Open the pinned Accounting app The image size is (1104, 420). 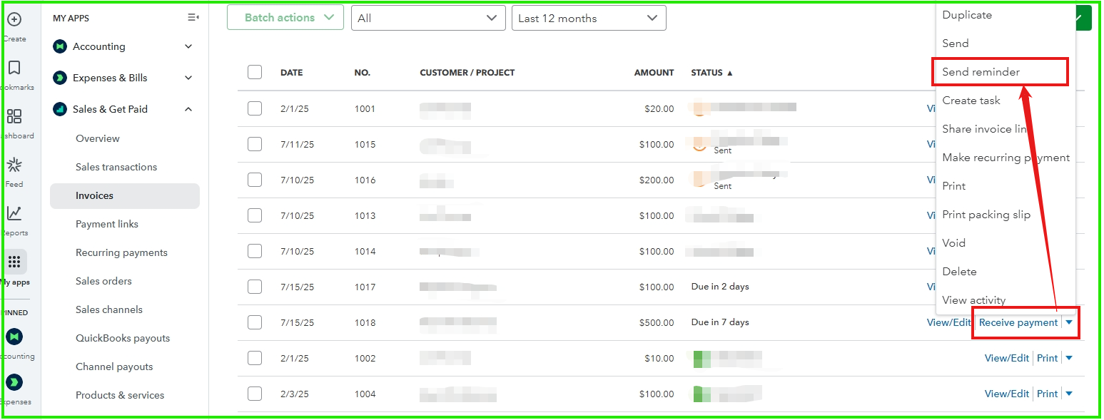tap(15, 335)
